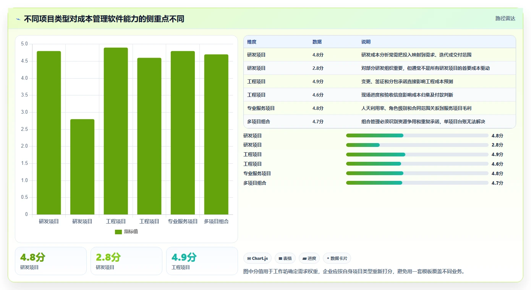Click 4.7分 at the progress list's end
The height and width of the screenshot is (290, 531).
[497, 183]
